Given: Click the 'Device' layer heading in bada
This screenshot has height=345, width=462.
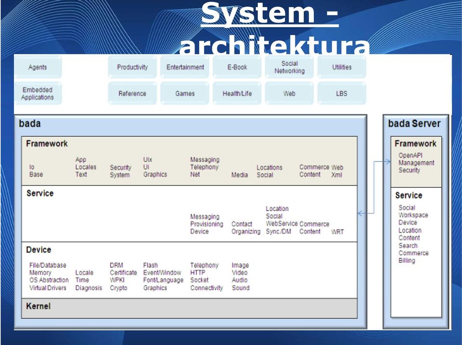Looking at the screenshot, I should click(x=38, y=250).
